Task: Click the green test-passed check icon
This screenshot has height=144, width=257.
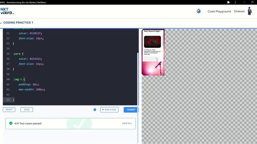Action: point(11,123)
